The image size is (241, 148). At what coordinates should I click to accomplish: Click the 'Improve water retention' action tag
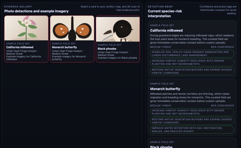(x=192, y=130)
